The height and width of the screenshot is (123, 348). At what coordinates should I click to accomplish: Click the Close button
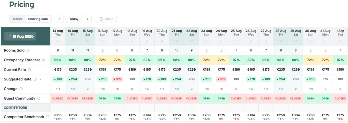pyautogui.click(x=106, y=19)
